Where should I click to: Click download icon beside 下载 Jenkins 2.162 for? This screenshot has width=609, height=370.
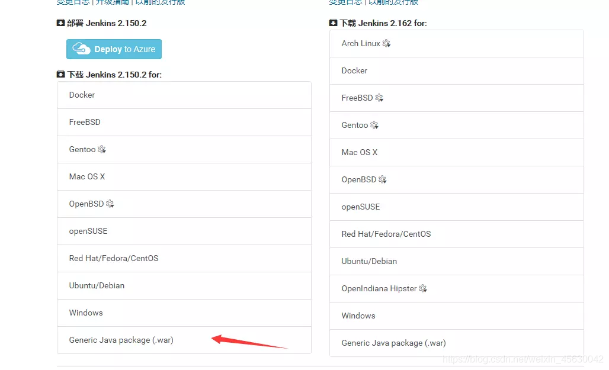(334, 23)
